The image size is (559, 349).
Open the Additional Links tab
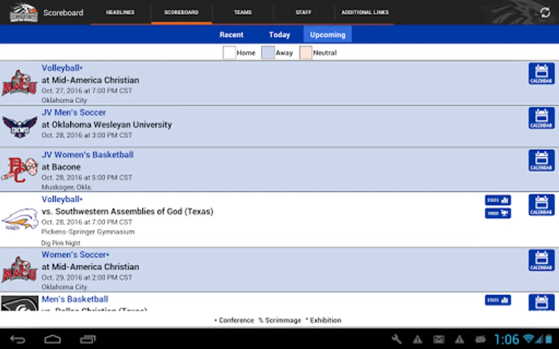pos(365,12)
